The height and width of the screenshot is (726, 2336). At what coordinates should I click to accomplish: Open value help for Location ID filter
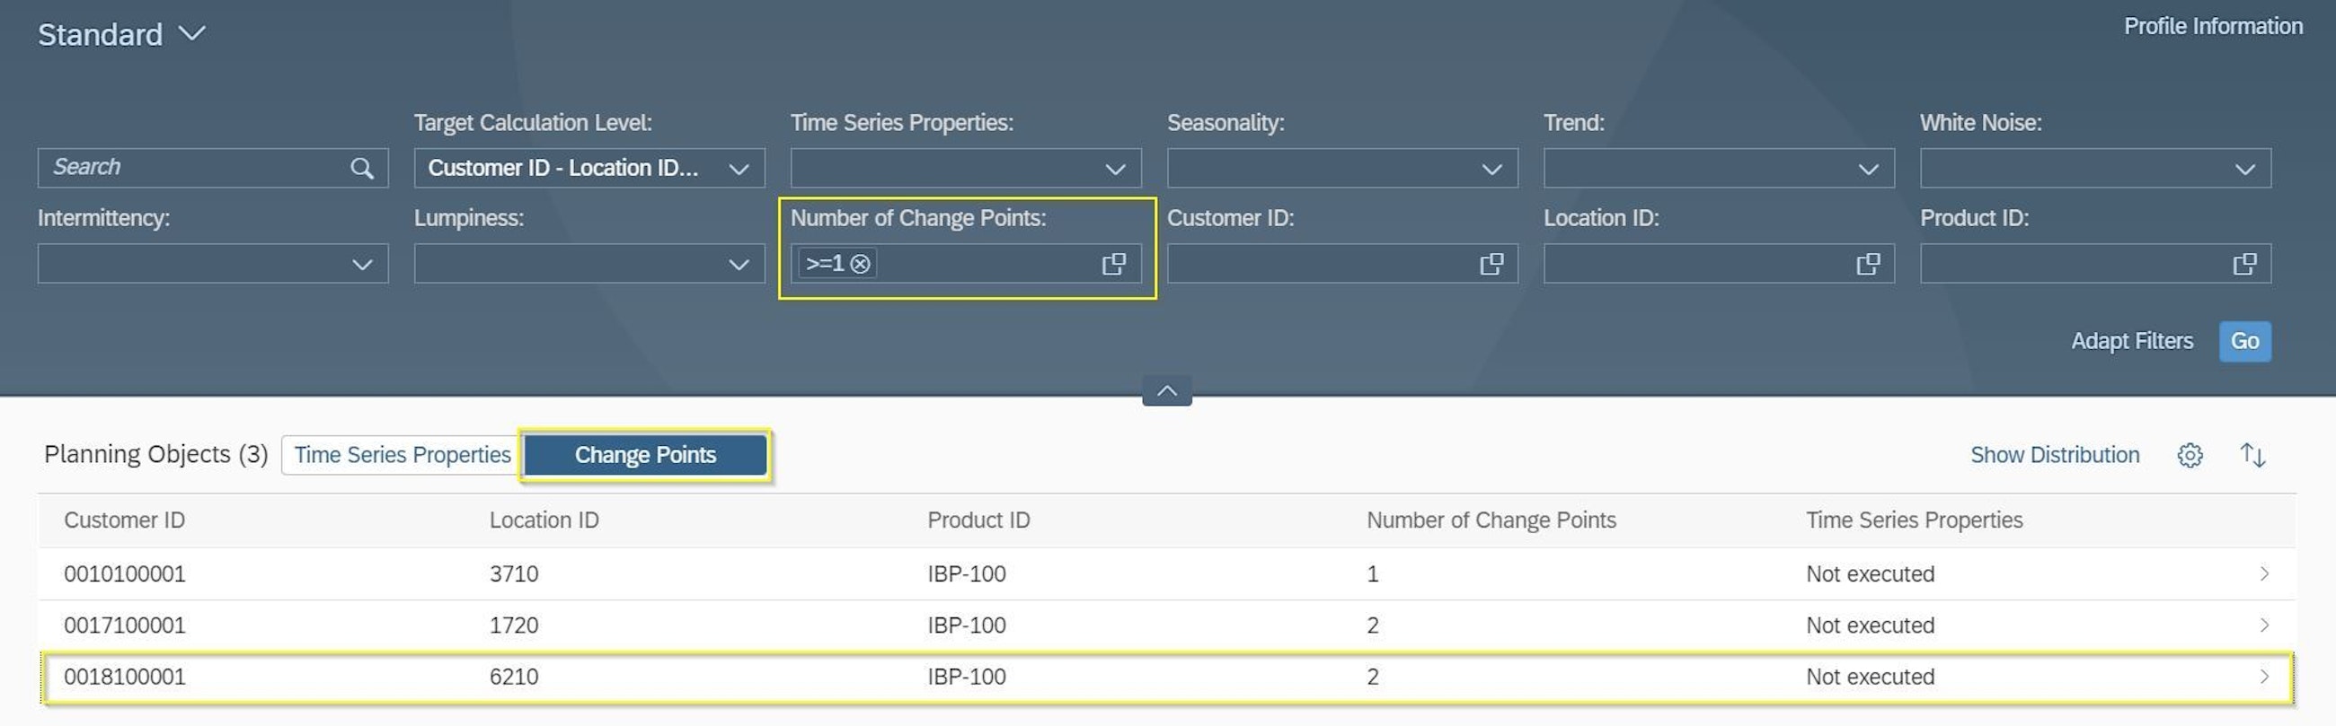[x=1867, y=265]
